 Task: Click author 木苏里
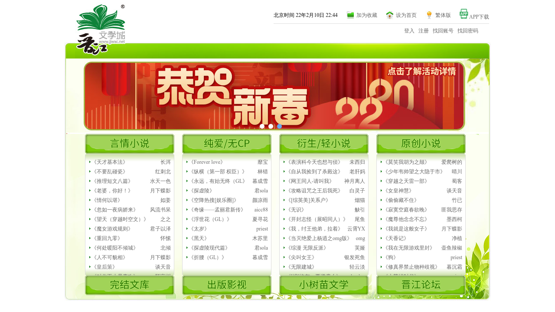[260, 238]
